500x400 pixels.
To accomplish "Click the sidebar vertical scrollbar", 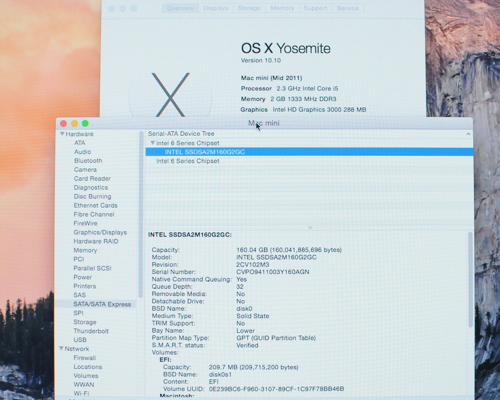I will click(140, 214).
